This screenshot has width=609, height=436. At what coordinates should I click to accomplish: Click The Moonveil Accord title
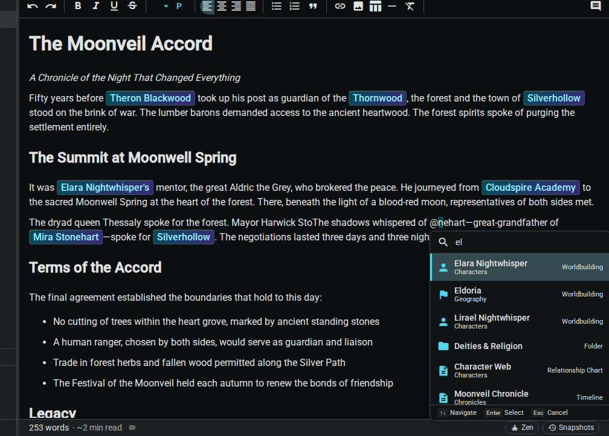click(x=121, y=43)
